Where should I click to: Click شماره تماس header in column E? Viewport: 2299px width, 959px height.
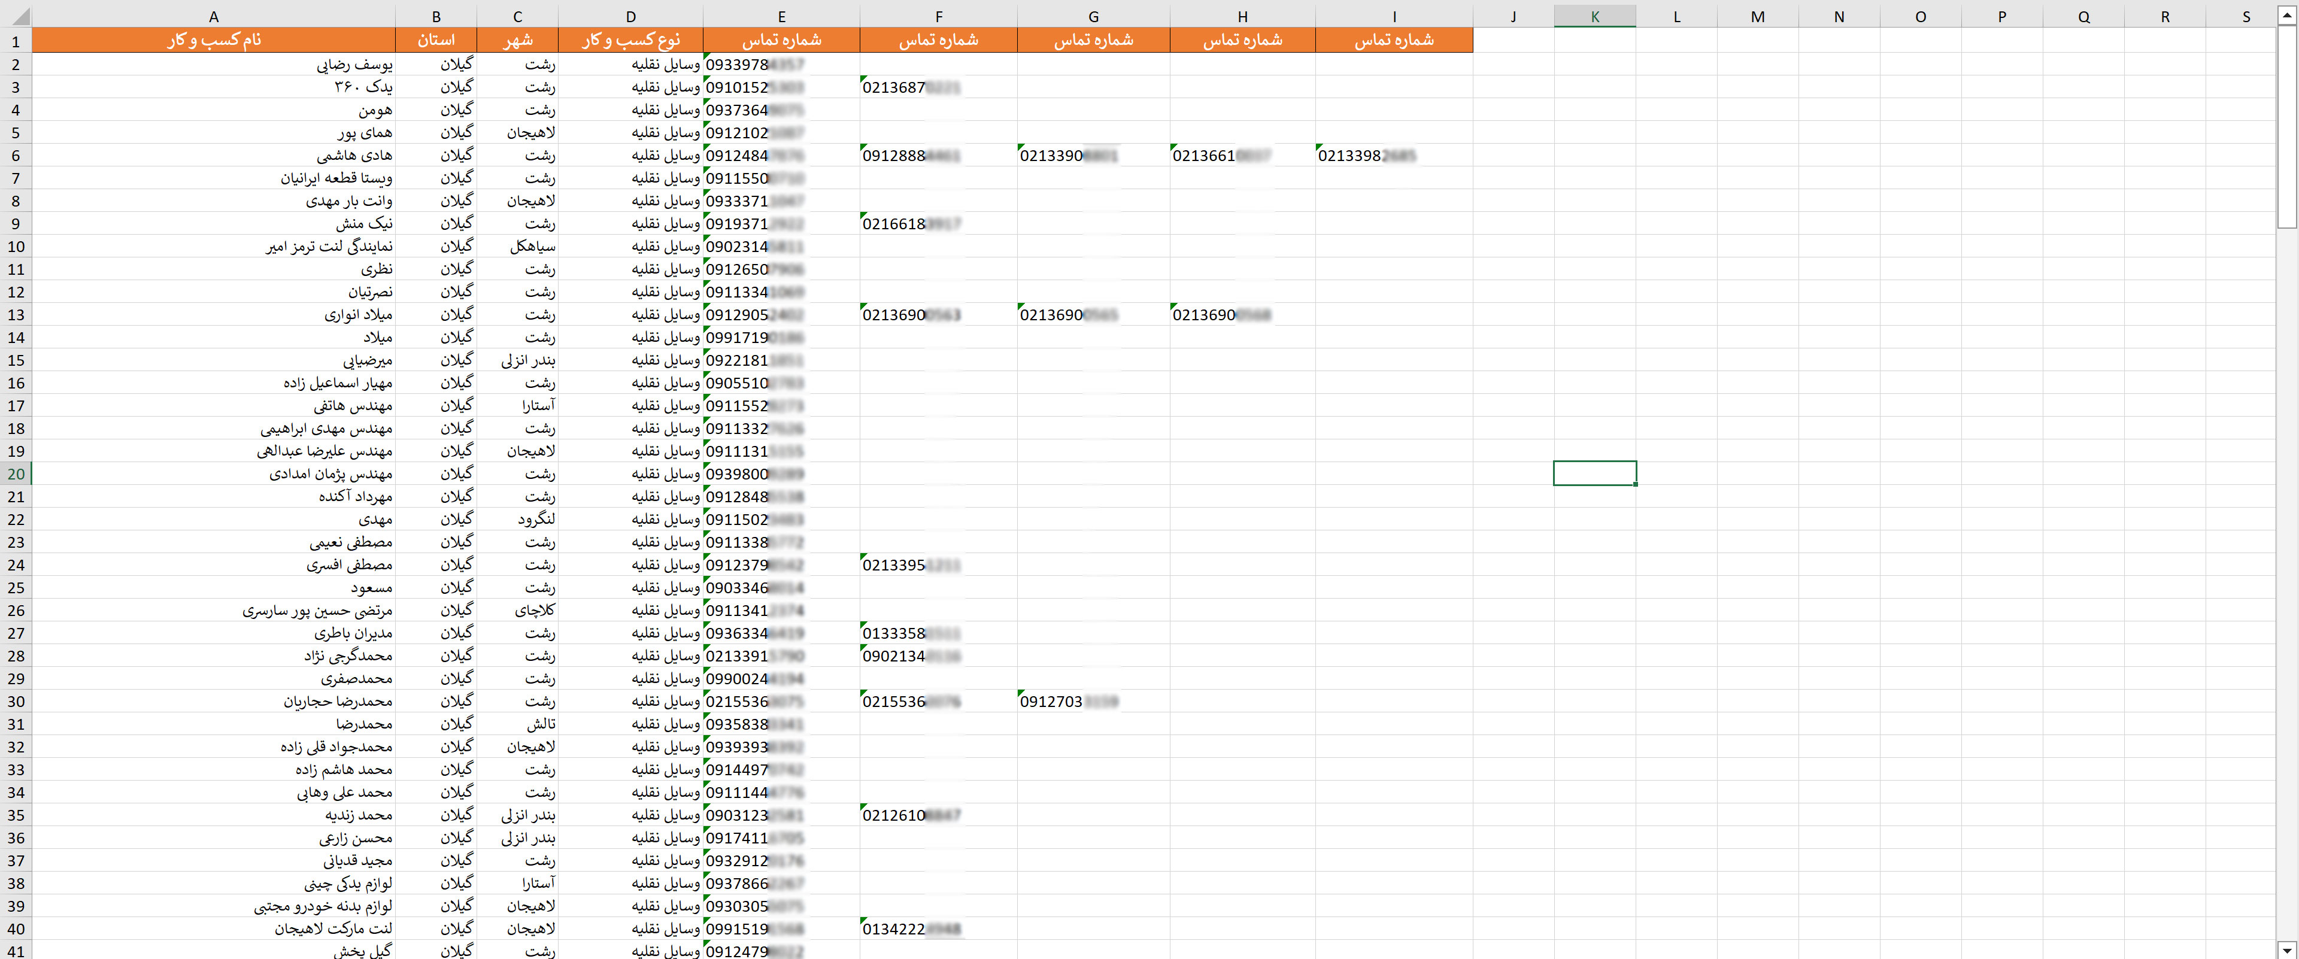(x=782, y=40)
